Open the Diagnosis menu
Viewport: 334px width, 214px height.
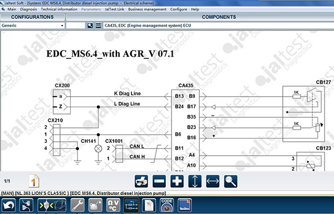28,9
